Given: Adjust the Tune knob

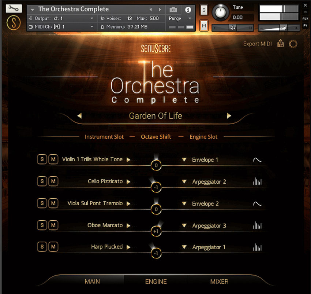Looking at the screenshot, I should (x=221, y=12).
